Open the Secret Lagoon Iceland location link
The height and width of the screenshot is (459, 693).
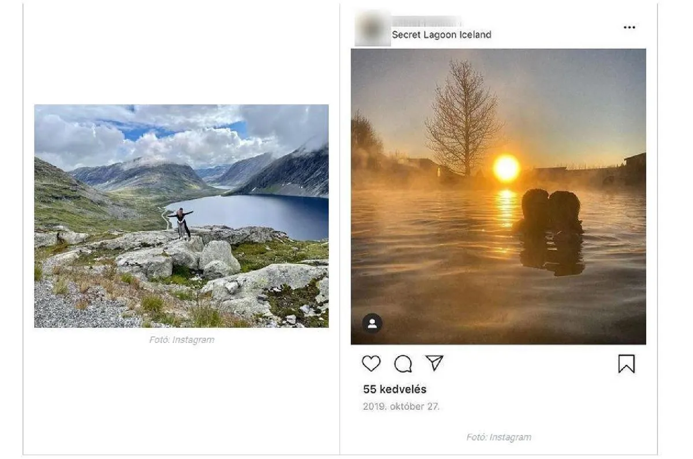click(x=442, y=35)
